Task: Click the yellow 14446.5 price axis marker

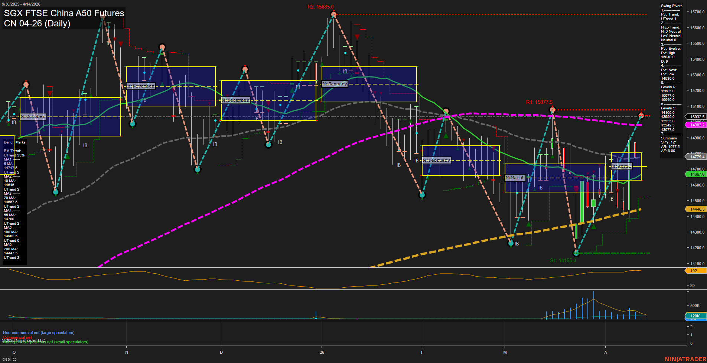Action: point(696,209)
